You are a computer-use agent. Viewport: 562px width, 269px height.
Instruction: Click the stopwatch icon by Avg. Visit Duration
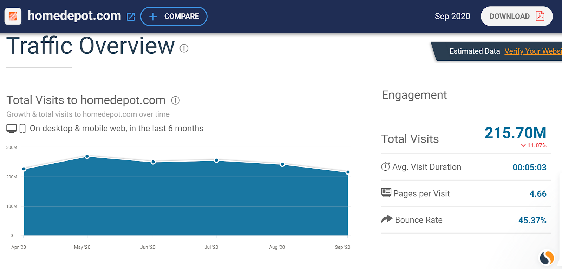pos(386,166)
